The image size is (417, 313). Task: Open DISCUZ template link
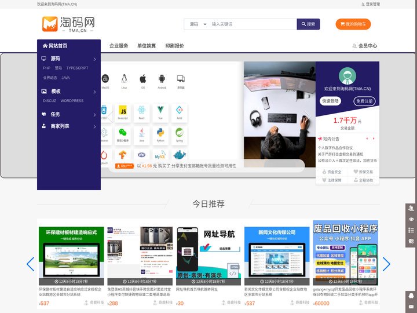(49, 101)
